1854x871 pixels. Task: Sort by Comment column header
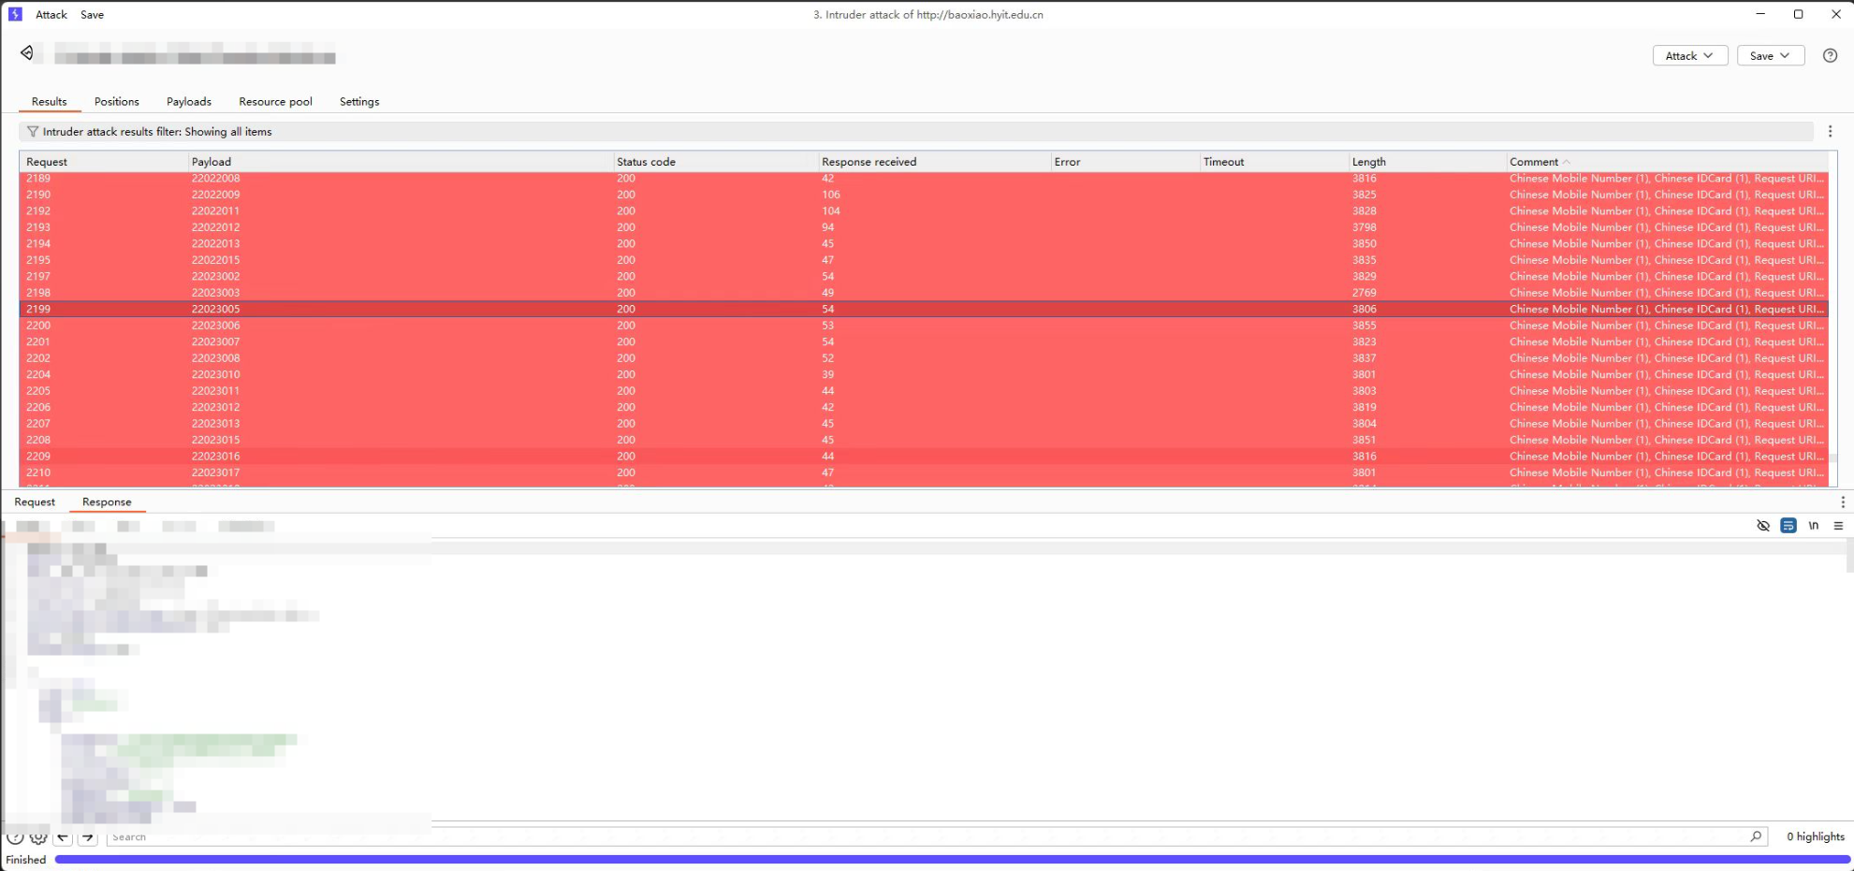tap(1533, 162)
